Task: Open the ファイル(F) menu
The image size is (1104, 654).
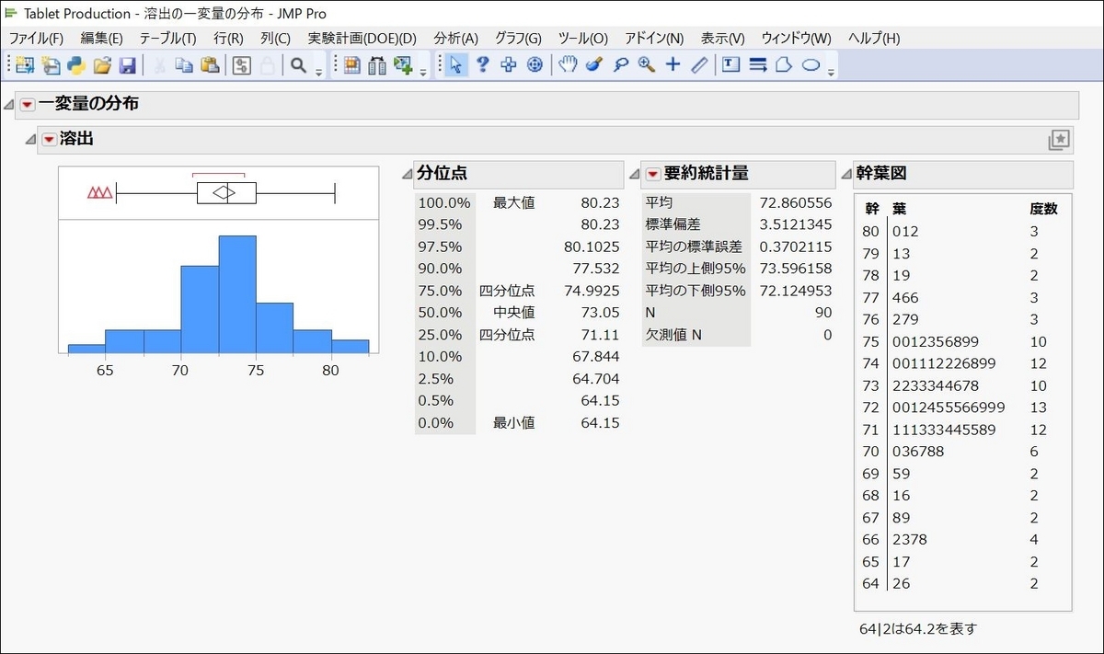Action: (36, 39)
